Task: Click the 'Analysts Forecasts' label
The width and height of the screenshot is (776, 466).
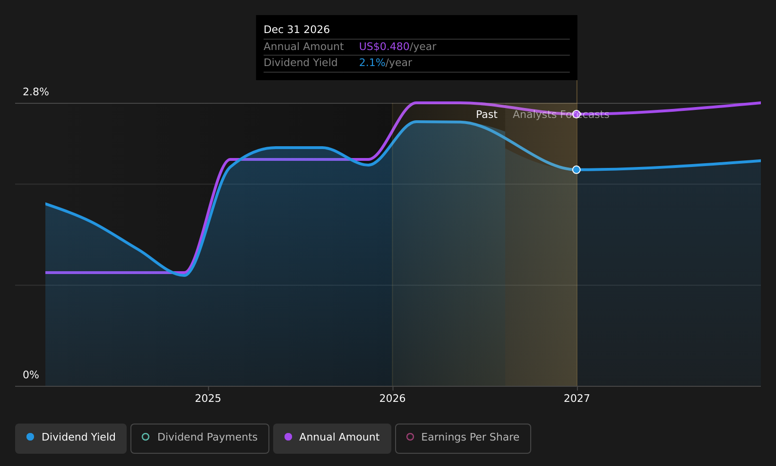Action: pos(561,115)
